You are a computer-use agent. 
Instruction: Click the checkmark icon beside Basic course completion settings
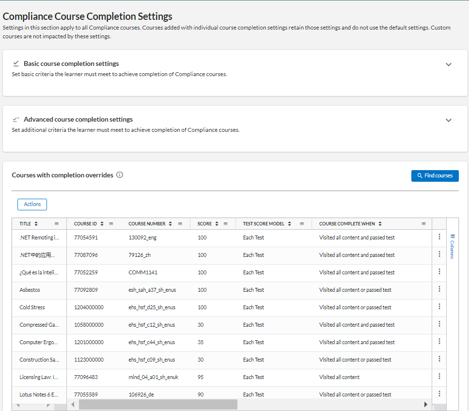tap(16, 63)
